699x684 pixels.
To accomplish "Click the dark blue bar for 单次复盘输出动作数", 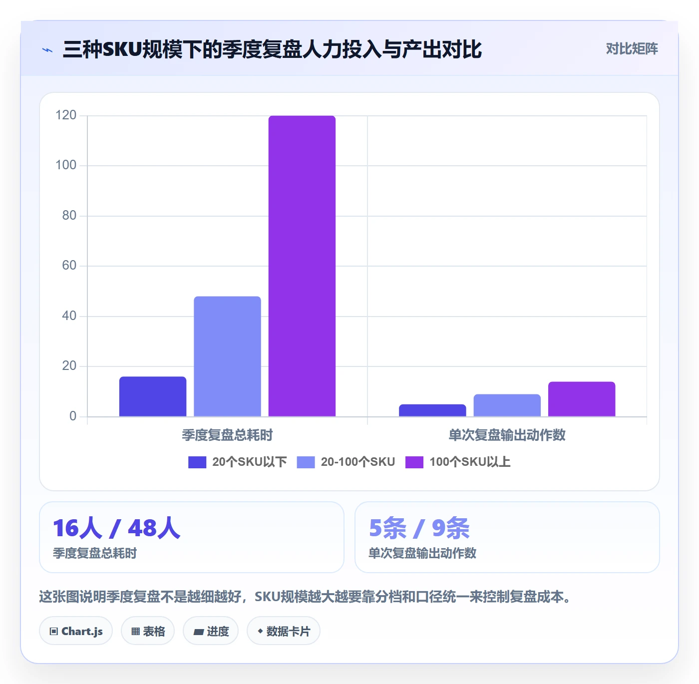I will tap(432, 410).
